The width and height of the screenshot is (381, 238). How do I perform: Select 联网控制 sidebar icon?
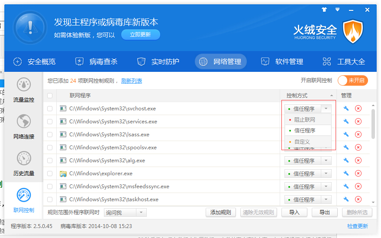[x=23, y=200]
